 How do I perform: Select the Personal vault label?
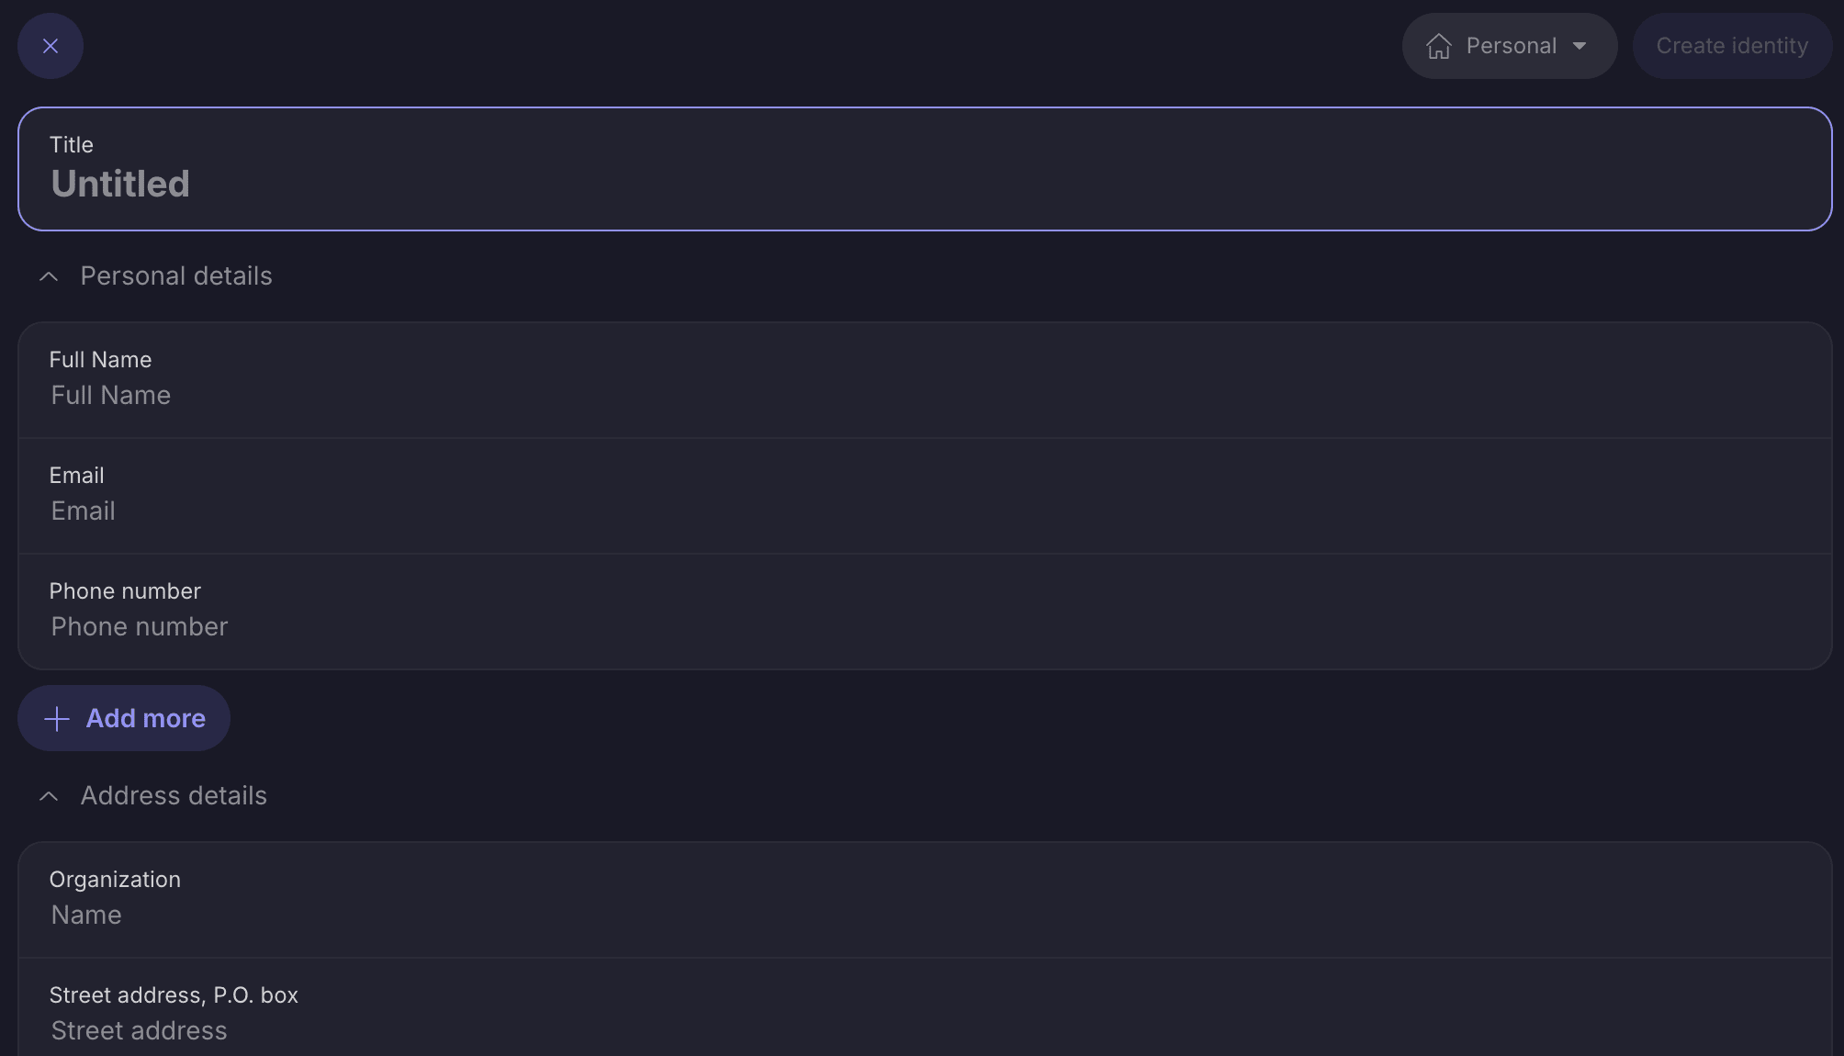pos(1512,46)
